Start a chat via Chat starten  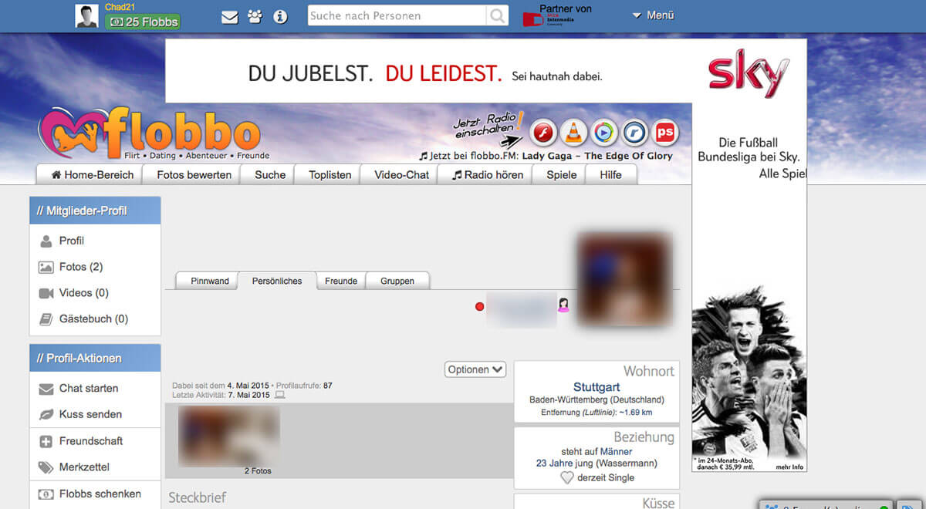89,389
